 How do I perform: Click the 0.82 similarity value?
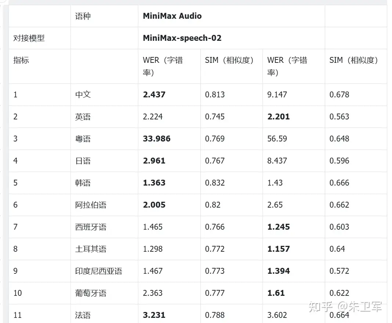(x=213, y=205)
